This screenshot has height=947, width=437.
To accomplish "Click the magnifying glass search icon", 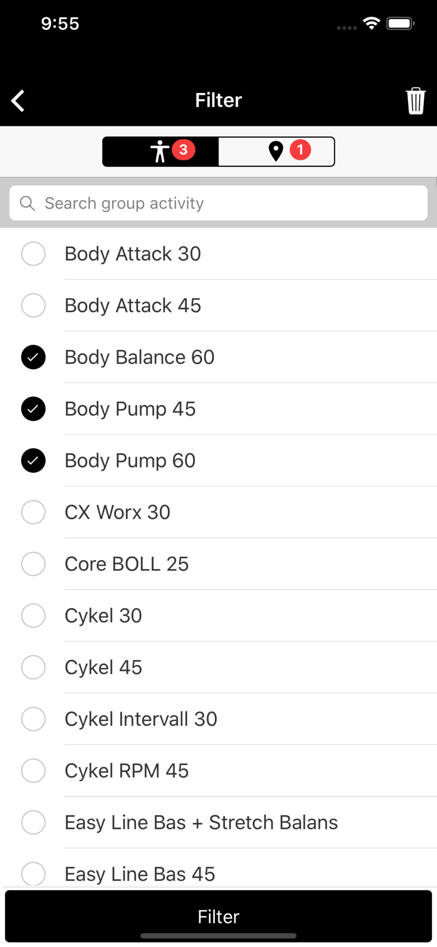I will click(27, 203).
